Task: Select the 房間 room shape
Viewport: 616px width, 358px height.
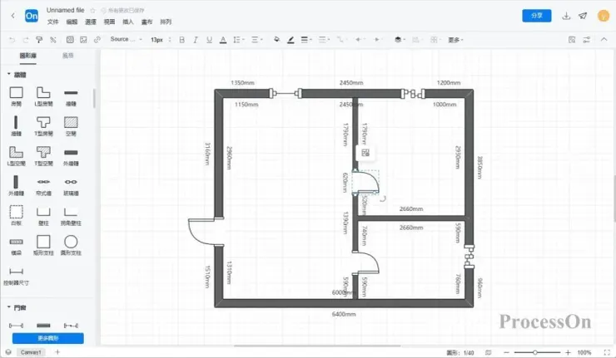Action: point(16,96)
